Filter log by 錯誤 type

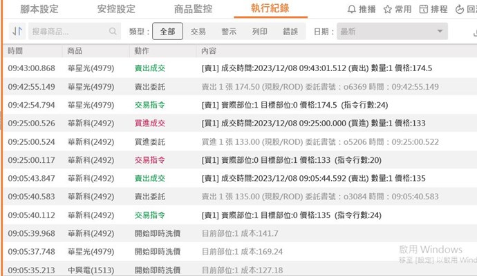pyautogui.click(x=290, y=32)
